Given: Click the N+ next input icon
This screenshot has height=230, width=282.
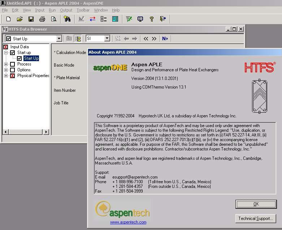Looking at the screenshot, I should 165,39.
